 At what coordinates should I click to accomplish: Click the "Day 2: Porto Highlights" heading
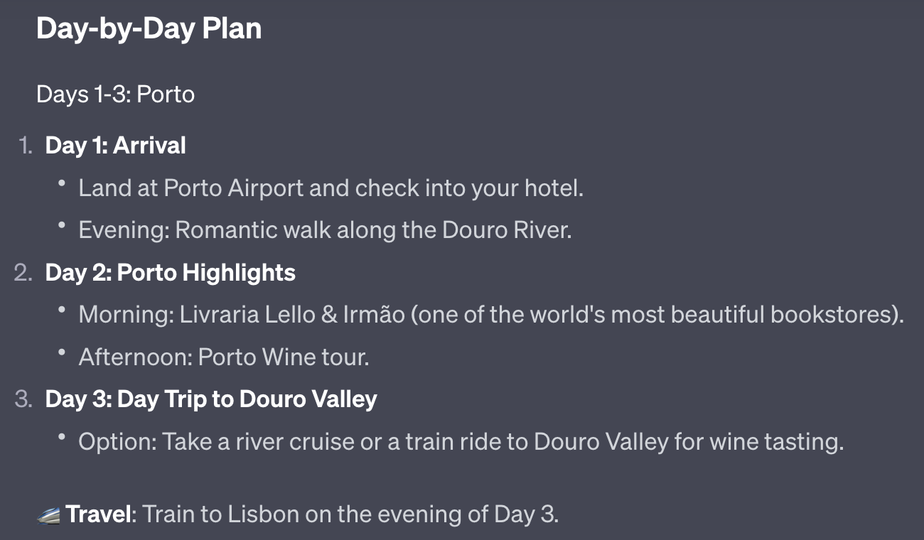click(170, 273)
